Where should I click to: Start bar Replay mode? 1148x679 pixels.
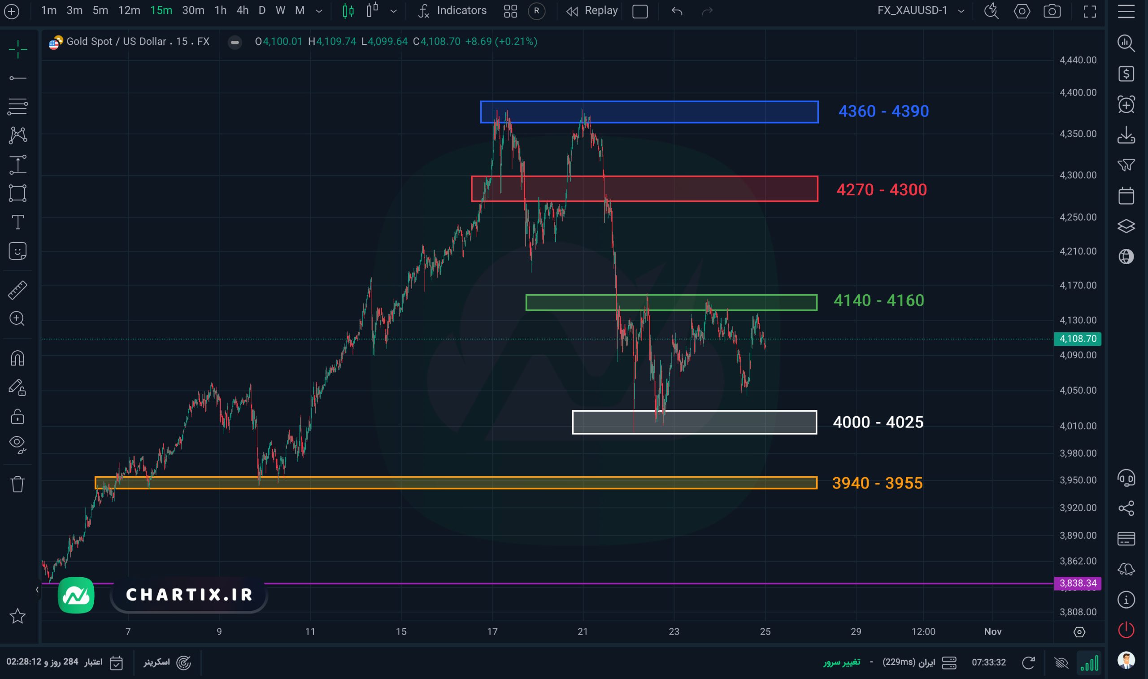click(592, 10)
